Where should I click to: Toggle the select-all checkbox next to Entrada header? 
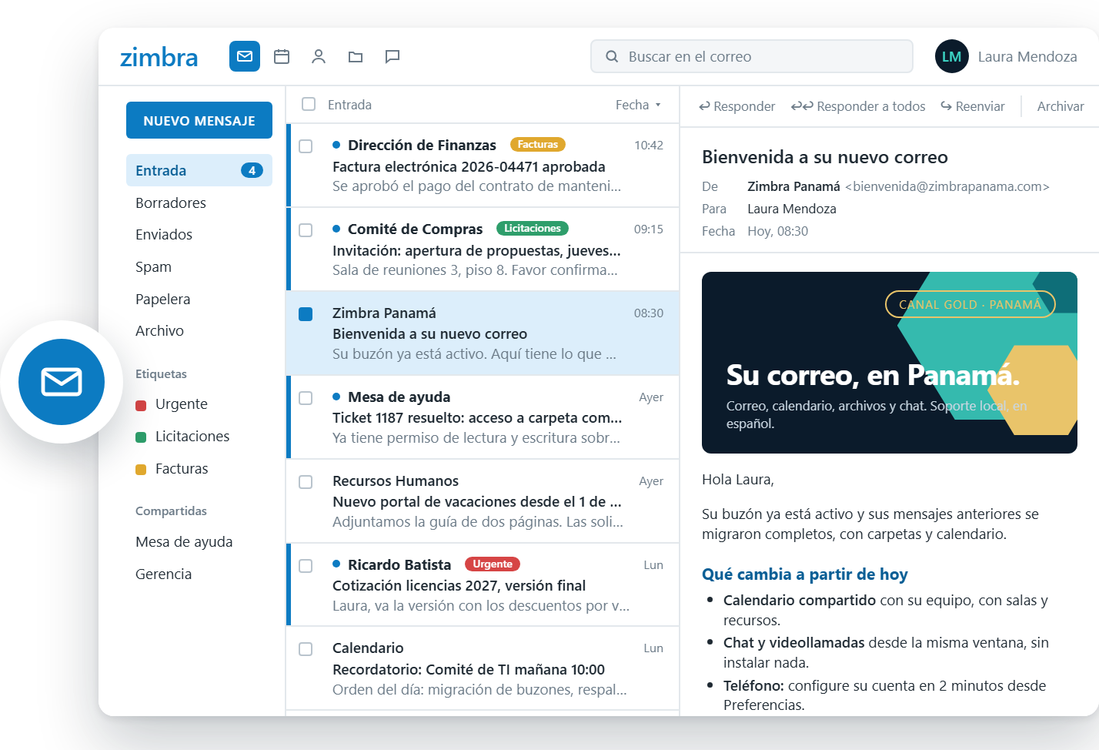(x=309, y=104)
